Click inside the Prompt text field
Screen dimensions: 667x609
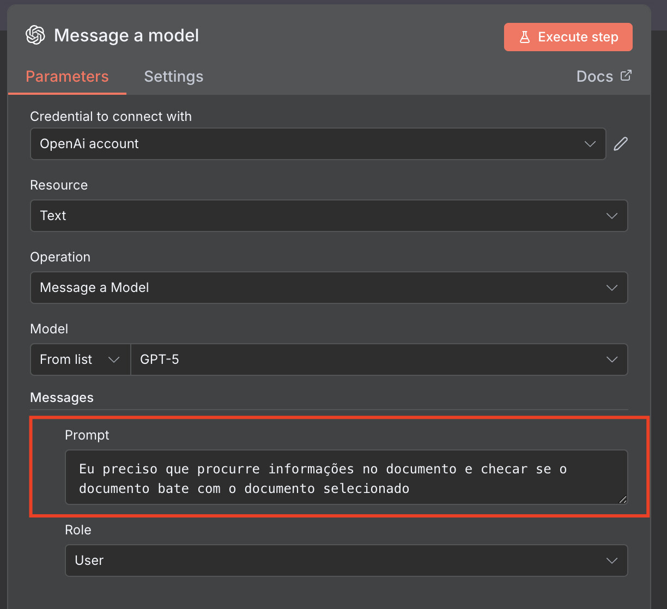346,478
